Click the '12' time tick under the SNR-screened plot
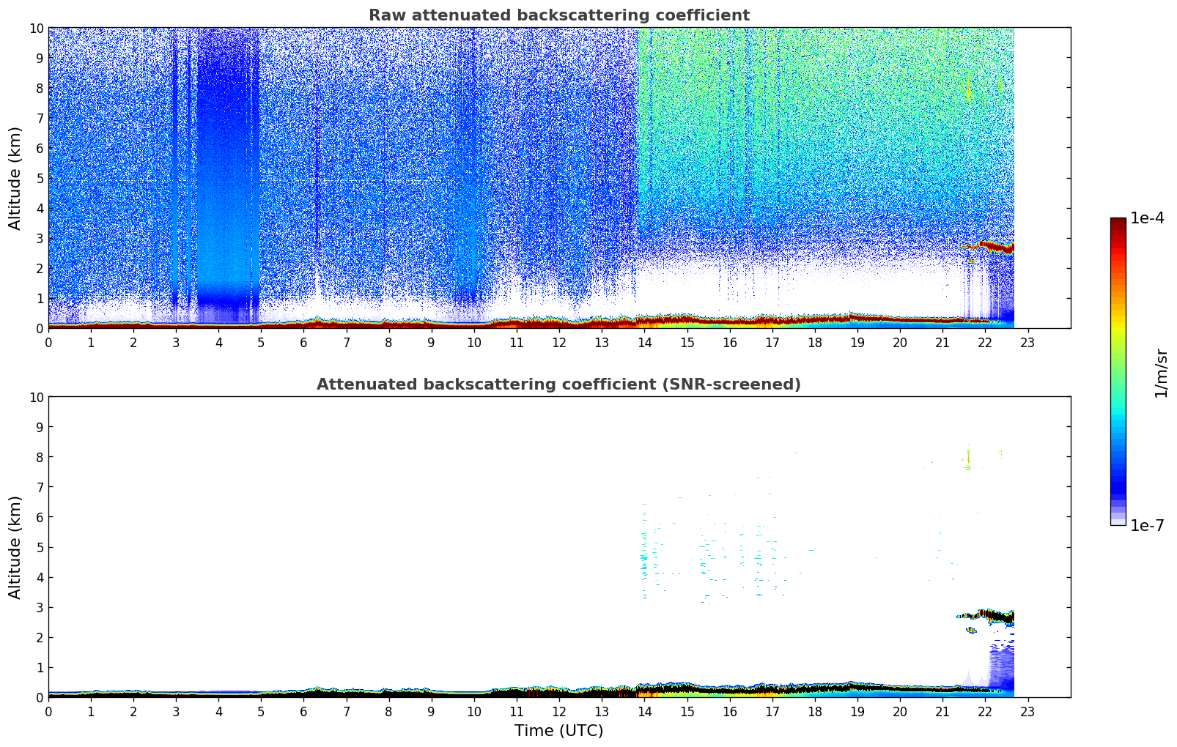 click(x=559, y=712)
